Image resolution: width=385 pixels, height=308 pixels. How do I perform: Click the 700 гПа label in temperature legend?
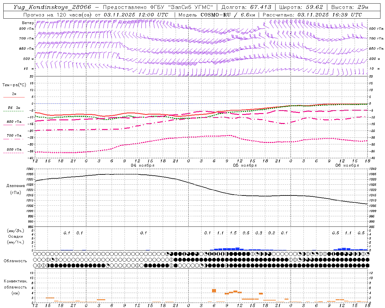(x=14, y=135)
